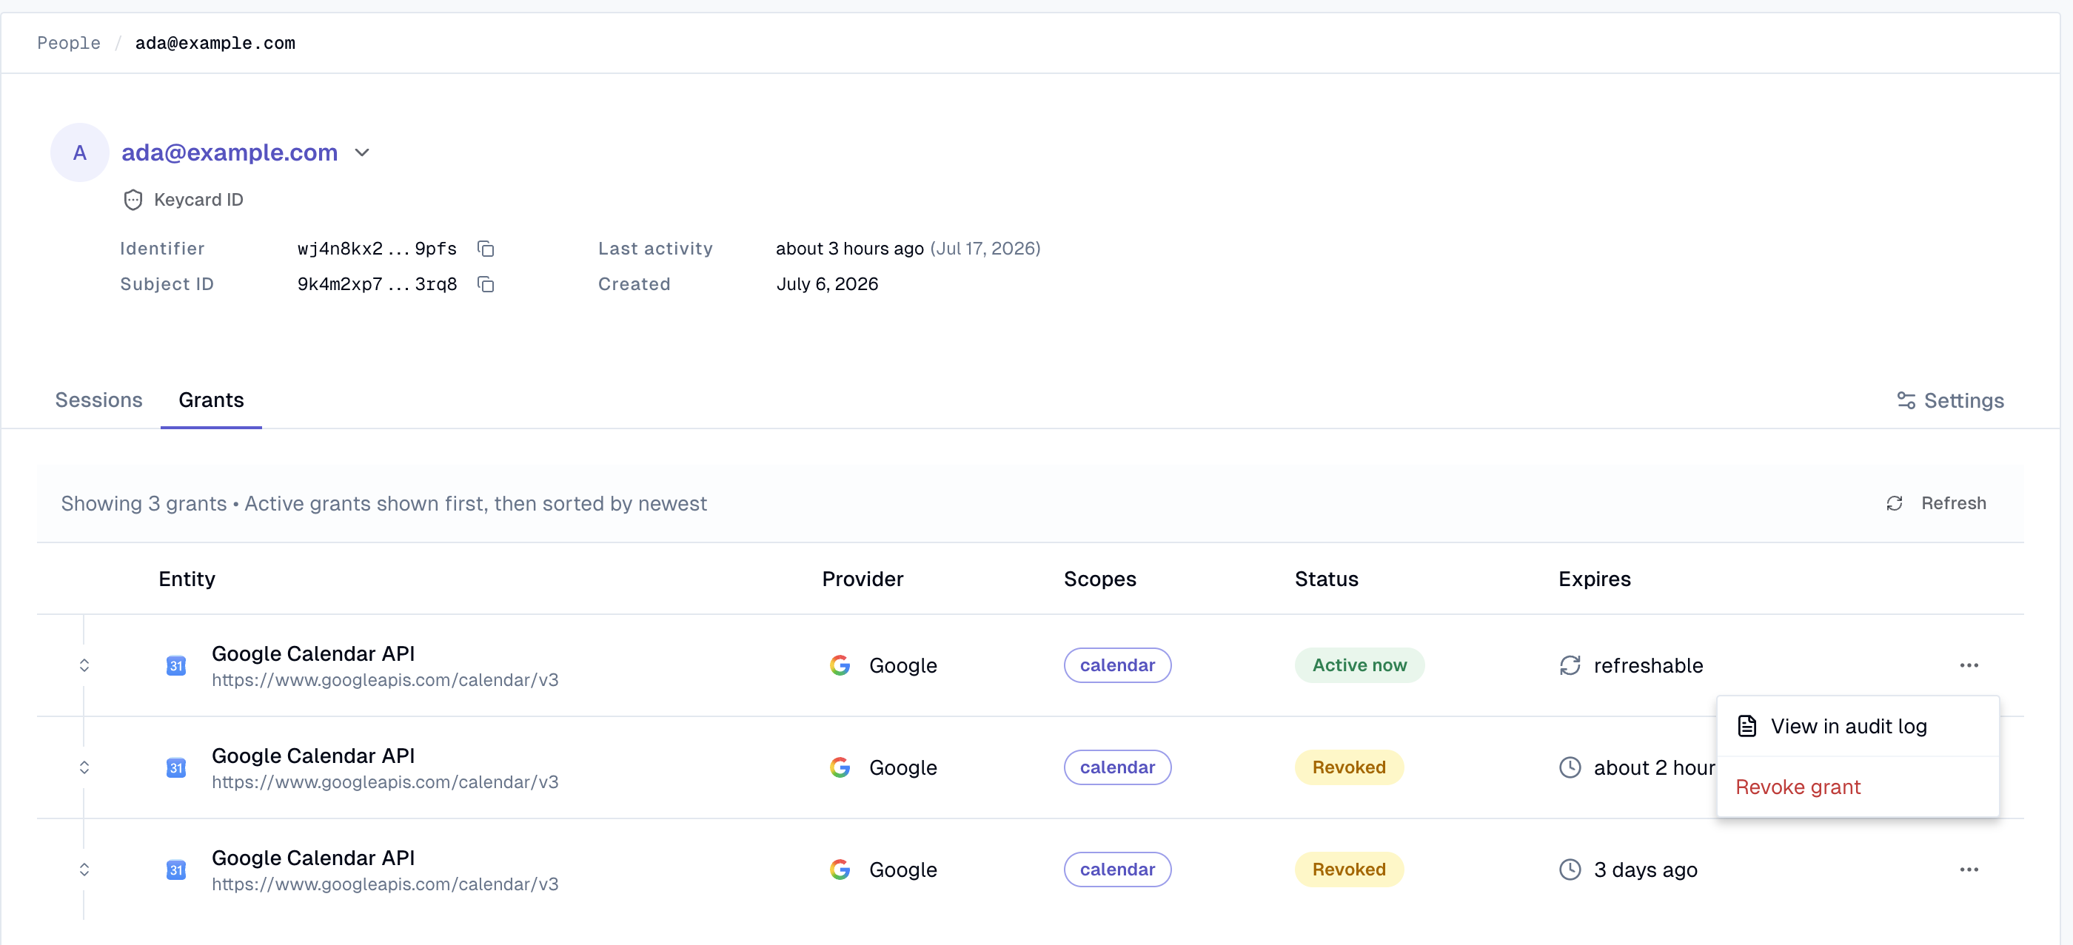Choose Revoke grant from the menu

tap(1858, 787)
